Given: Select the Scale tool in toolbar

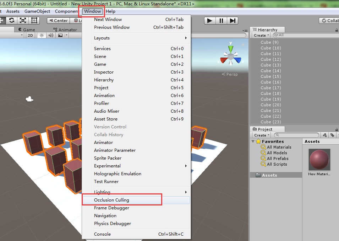Looking at the screenshot, I should [x=23, y=21].
